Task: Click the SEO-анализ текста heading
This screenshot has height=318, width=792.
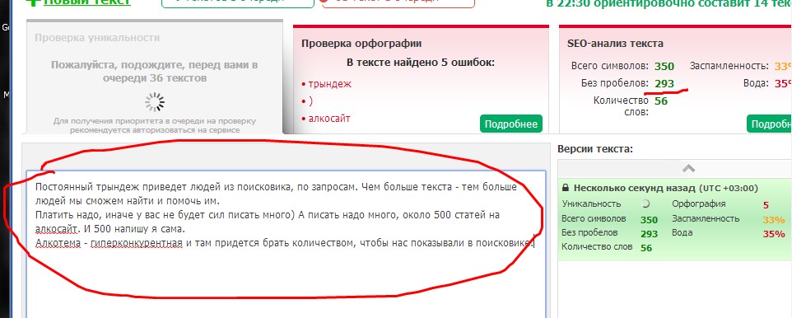Action: click(615, 44)
